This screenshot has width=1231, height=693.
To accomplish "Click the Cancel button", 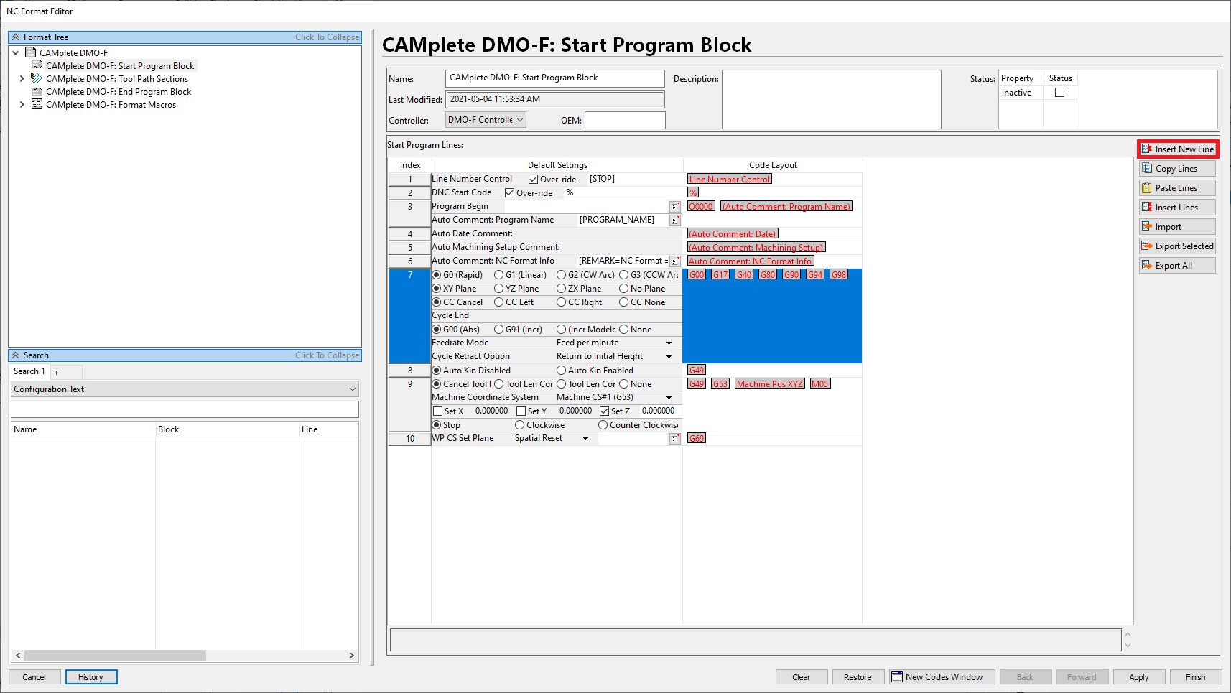I will (34, 677).
